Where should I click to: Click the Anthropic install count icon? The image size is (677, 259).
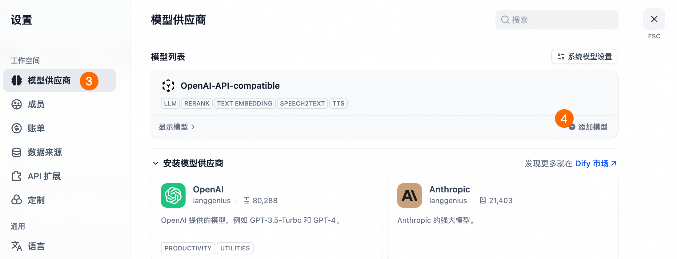pyautogui.click(x=483, y=200)
